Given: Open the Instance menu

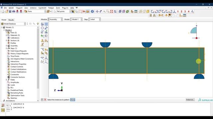Looking at the screenshot, I should [x=33, y=8].
